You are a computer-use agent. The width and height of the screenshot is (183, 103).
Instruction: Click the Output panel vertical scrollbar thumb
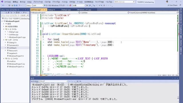[178, 97]
